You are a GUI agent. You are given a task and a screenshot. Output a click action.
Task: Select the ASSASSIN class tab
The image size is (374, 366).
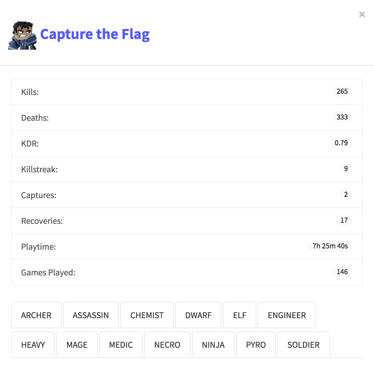pos(91,315)
